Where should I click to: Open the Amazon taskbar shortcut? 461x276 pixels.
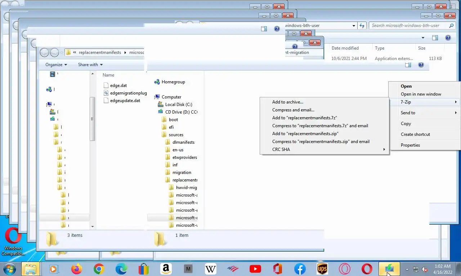point(166,269)
